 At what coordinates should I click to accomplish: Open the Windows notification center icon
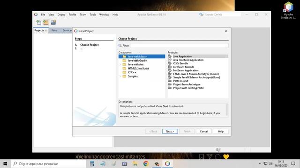coord(293,164)
